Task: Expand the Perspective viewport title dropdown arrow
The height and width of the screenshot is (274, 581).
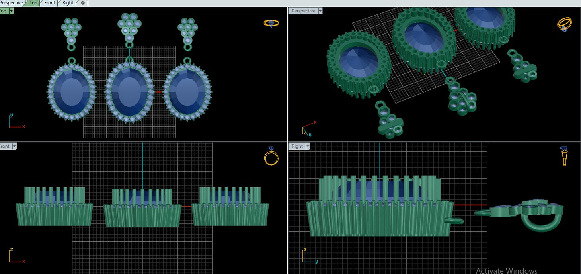Action: [x=320, y=11]
